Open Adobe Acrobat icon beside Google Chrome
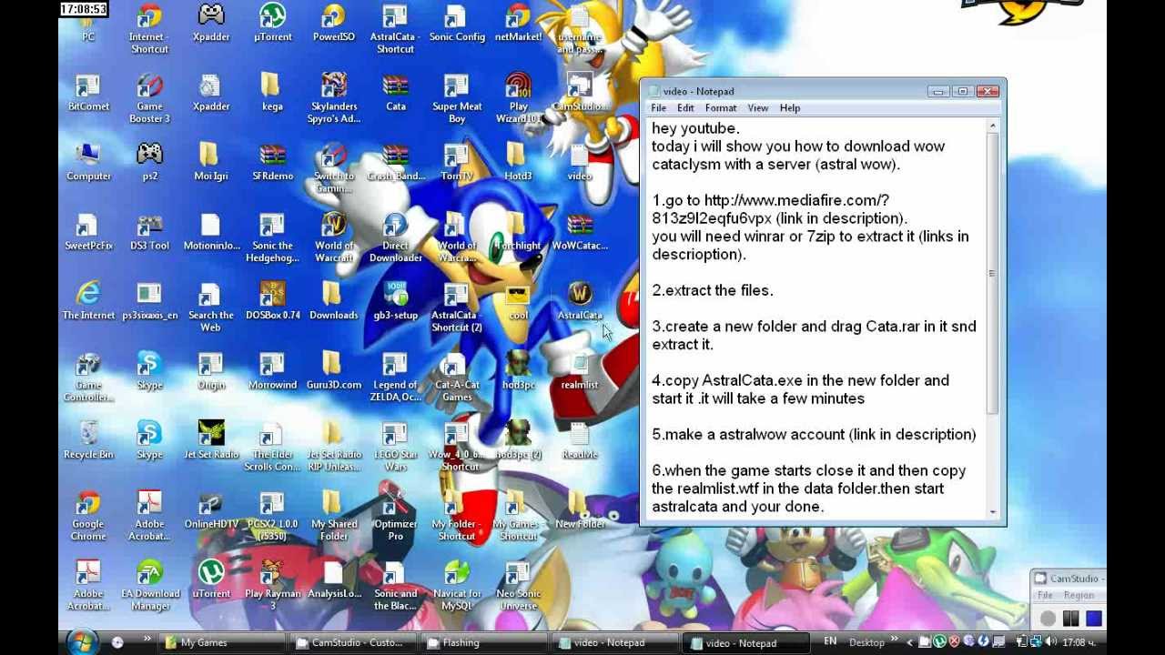 click(x=149, y=518)
